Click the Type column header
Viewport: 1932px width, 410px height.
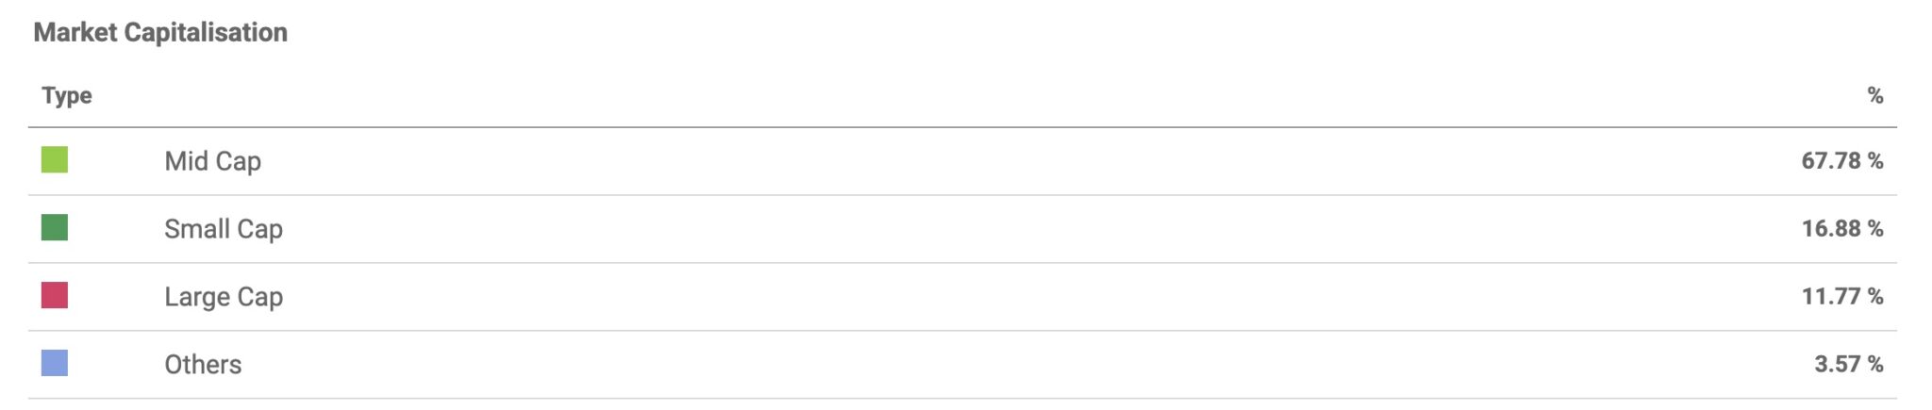(x=67, y=96)
